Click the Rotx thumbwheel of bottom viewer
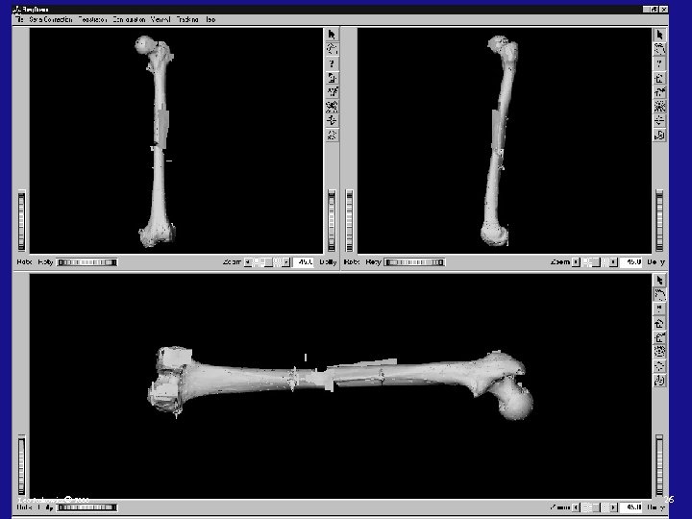 point(21,465)
